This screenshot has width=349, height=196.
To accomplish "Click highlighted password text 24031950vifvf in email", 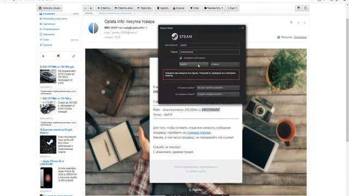I will click(210, 110).
